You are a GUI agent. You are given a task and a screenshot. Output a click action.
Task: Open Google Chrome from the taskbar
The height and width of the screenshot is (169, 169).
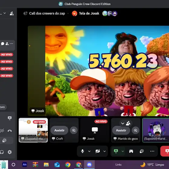click(68, 164)
